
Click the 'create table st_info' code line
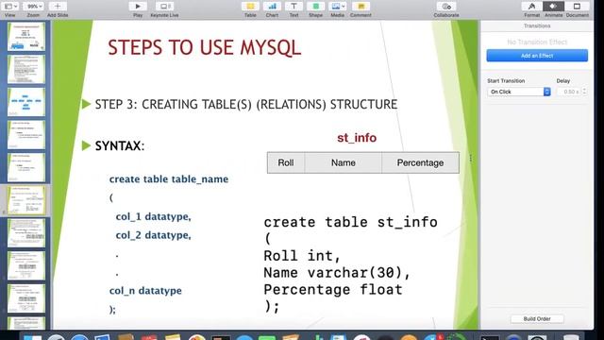(350, 223)
